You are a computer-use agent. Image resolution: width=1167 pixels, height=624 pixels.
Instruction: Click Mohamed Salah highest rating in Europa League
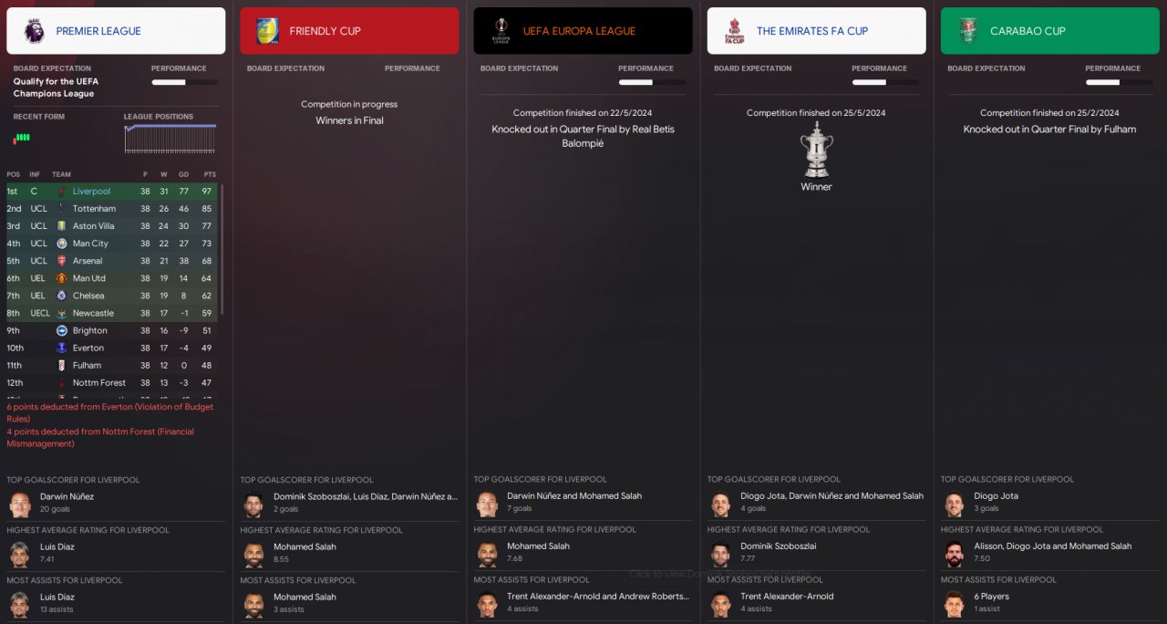coord(540,546)
